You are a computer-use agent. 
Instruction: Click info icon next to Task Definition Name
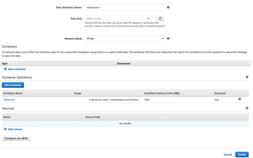point(168,7)
